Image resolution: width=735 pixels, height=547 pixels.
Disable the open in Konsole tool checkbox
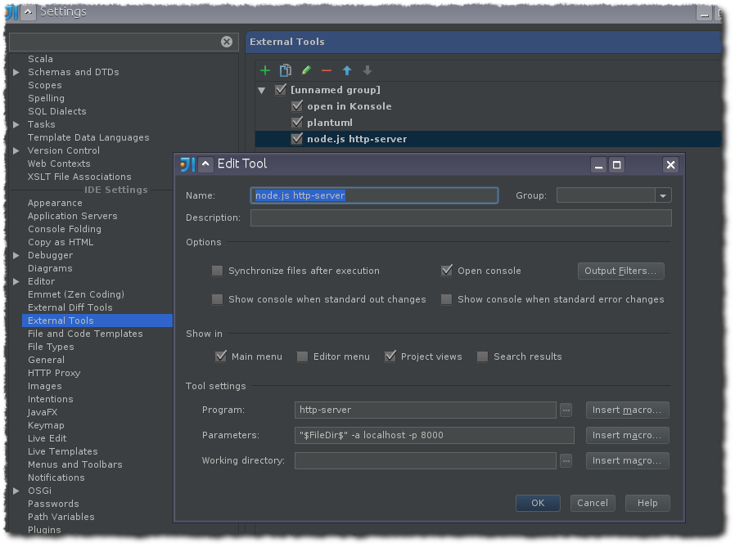coord(297,106)
